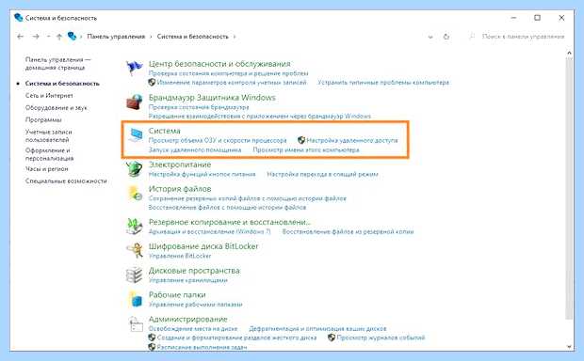This screenshot has height=361, width=584.
Task: Click the Storage Spaces drives icon
Action: (134, 275)
